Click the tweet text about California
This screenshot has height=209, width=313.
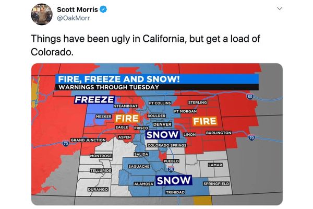145,46
